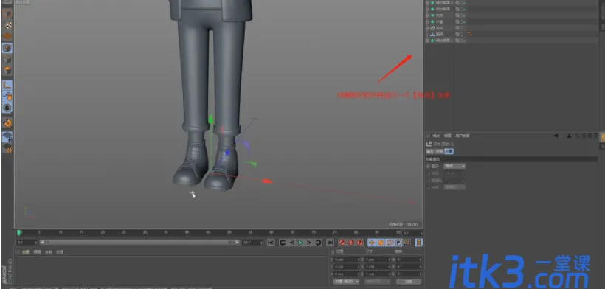The height and width of the screenshot is (289, 605).
Task: Go to end of animation
Action: click(330, 243)
